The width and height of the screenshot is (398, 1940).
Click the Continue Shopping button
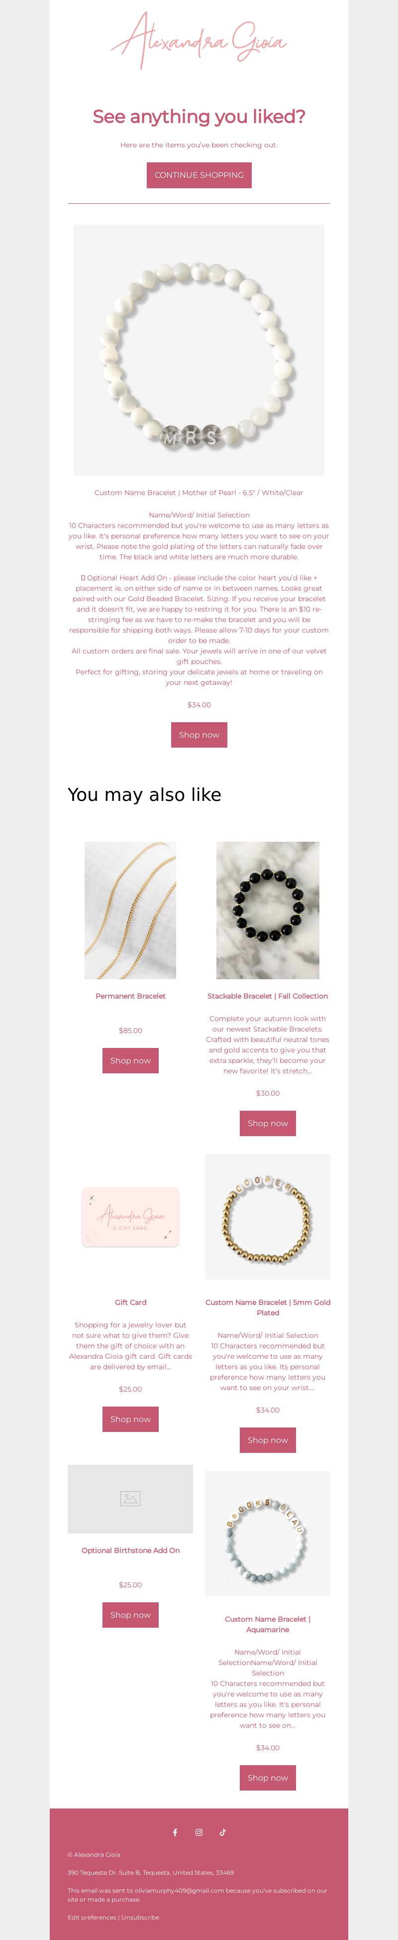(x=199, y=175)
